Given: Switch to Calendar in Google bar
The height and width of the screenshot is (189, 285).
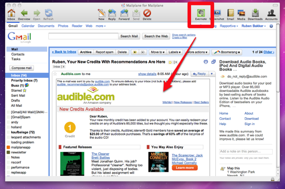Looking at the screenshot, I should pos(28,26).
